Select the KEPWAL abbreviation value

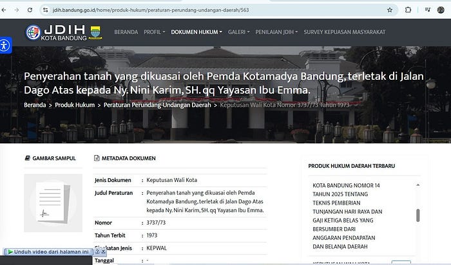pyautogui.click(x=157, y=248)
